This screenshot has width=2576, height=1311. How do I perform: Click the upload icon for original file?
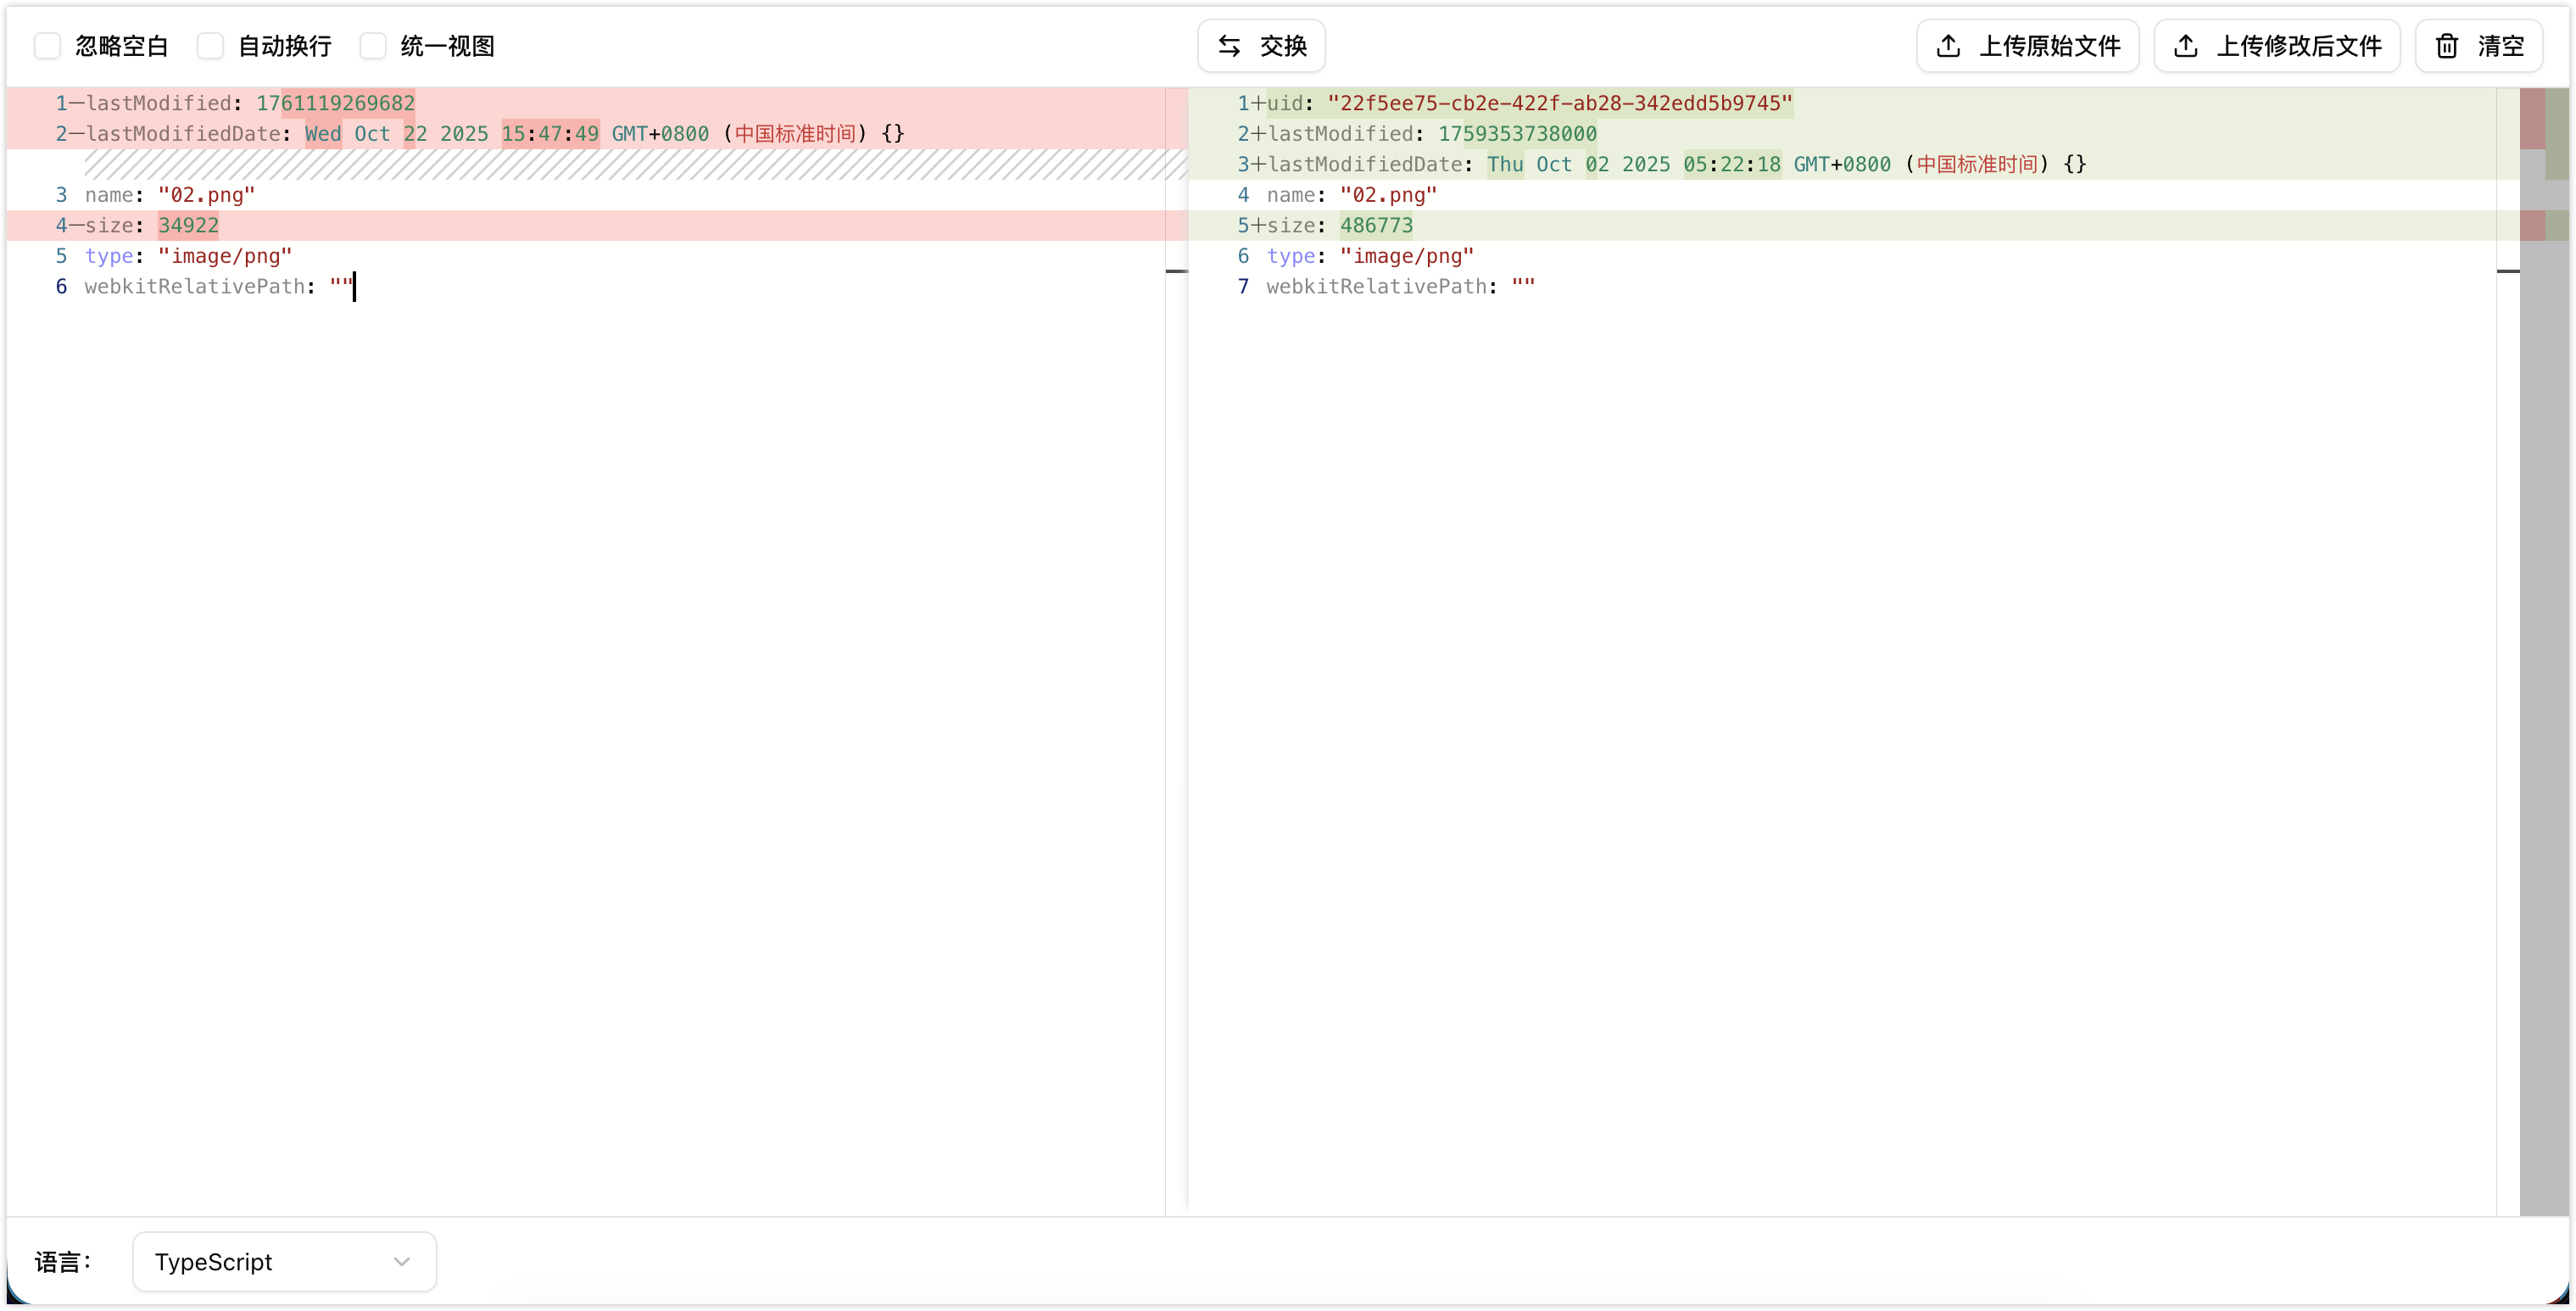pos(1948,46)
